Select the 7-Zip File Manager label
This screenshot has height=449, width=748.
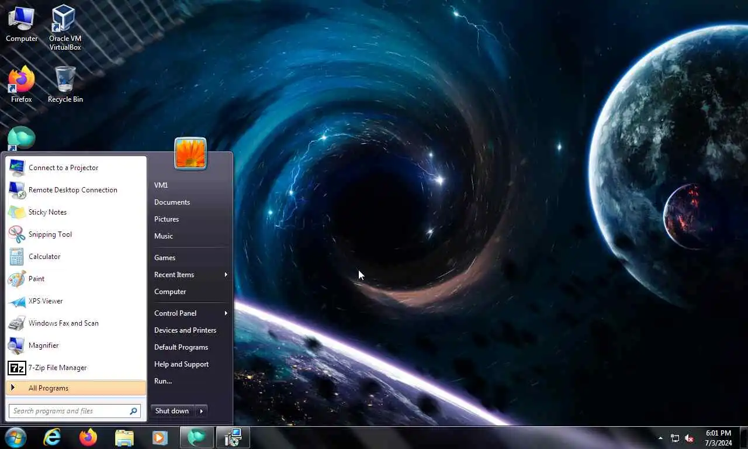58,368
